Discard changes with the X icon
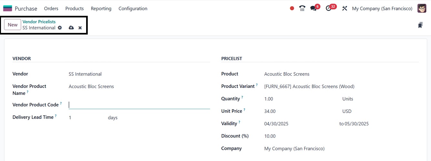431x161 pixels. 80,28
